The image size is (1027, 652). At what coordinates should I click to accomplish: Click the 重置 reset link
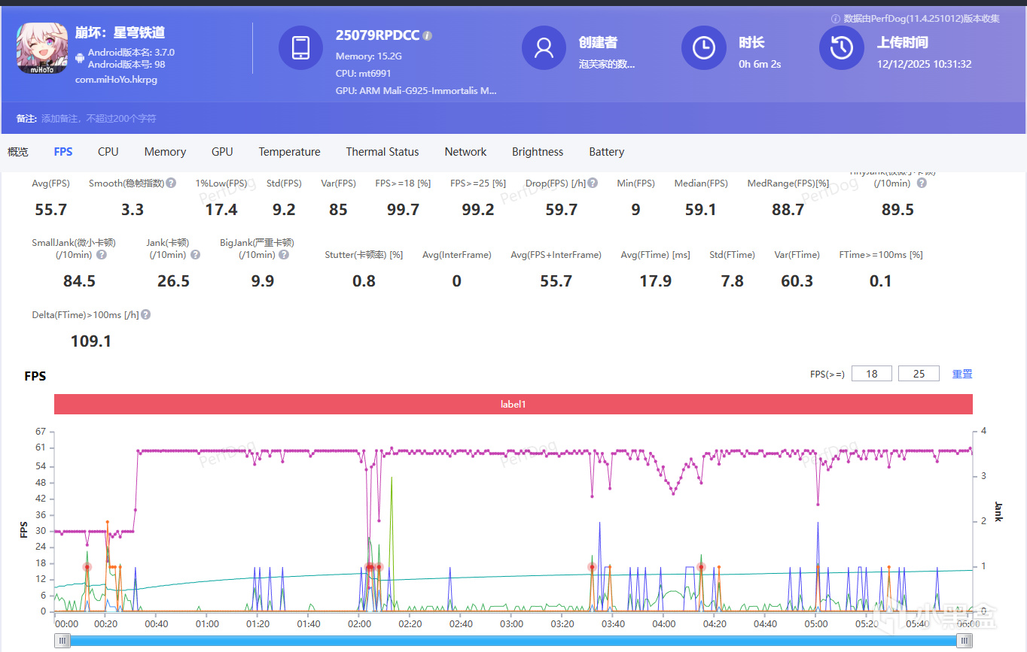tap(962, 374)
